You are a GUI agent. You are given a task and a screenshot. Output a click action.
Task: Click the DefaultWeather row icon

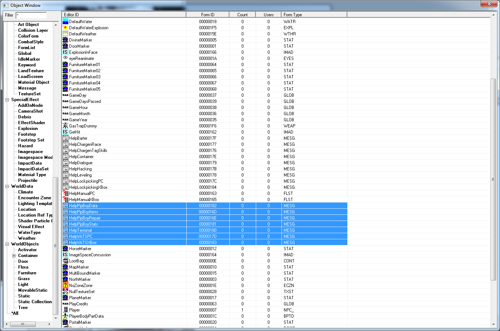pos(65,34)
